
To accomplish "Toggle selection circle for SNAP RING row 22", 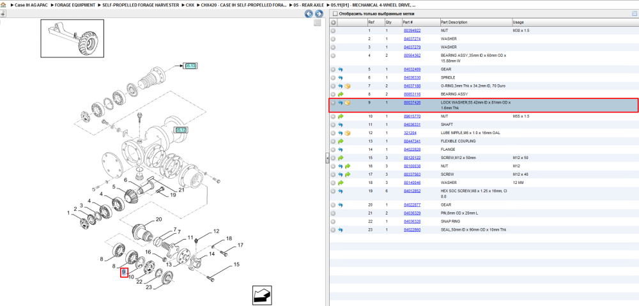I will 333,222.
